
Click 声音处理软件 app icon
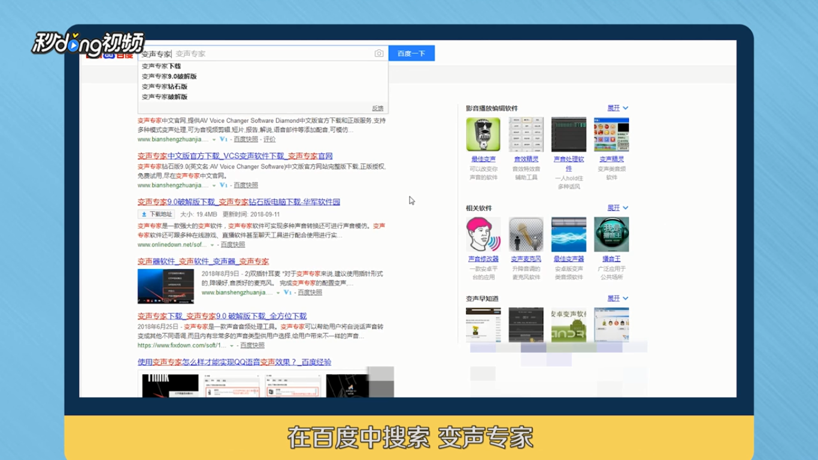pyautogui.click(x=568, y=134)
